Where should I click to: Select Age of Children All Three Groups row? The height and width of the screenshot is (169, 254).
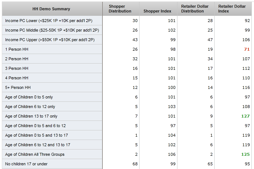click(x=35, y=154)
